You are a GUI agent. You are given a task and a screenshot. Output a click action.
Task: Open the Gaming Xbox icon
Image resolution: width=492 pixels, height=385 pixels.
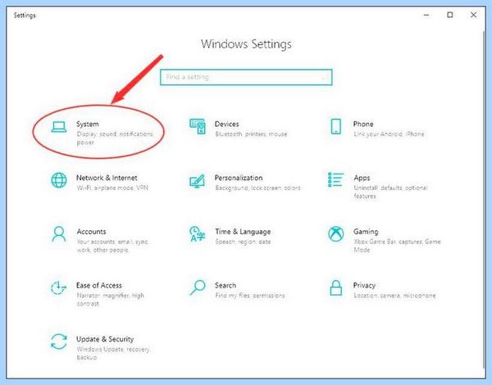coord(335,234)
